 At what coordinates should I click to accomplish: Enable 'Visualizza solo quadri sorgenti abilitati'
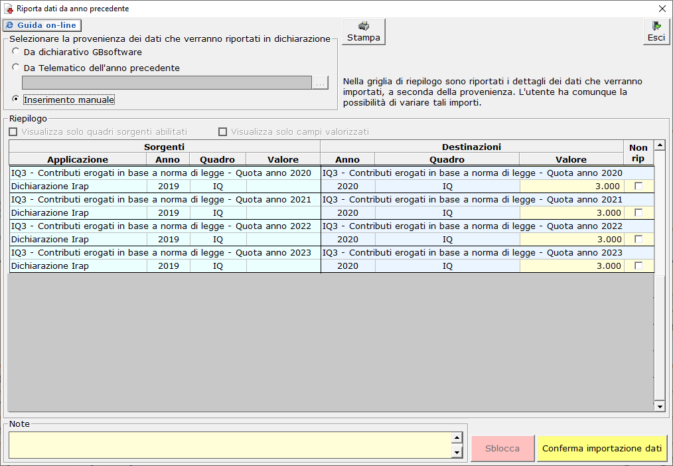coord(13,132)
